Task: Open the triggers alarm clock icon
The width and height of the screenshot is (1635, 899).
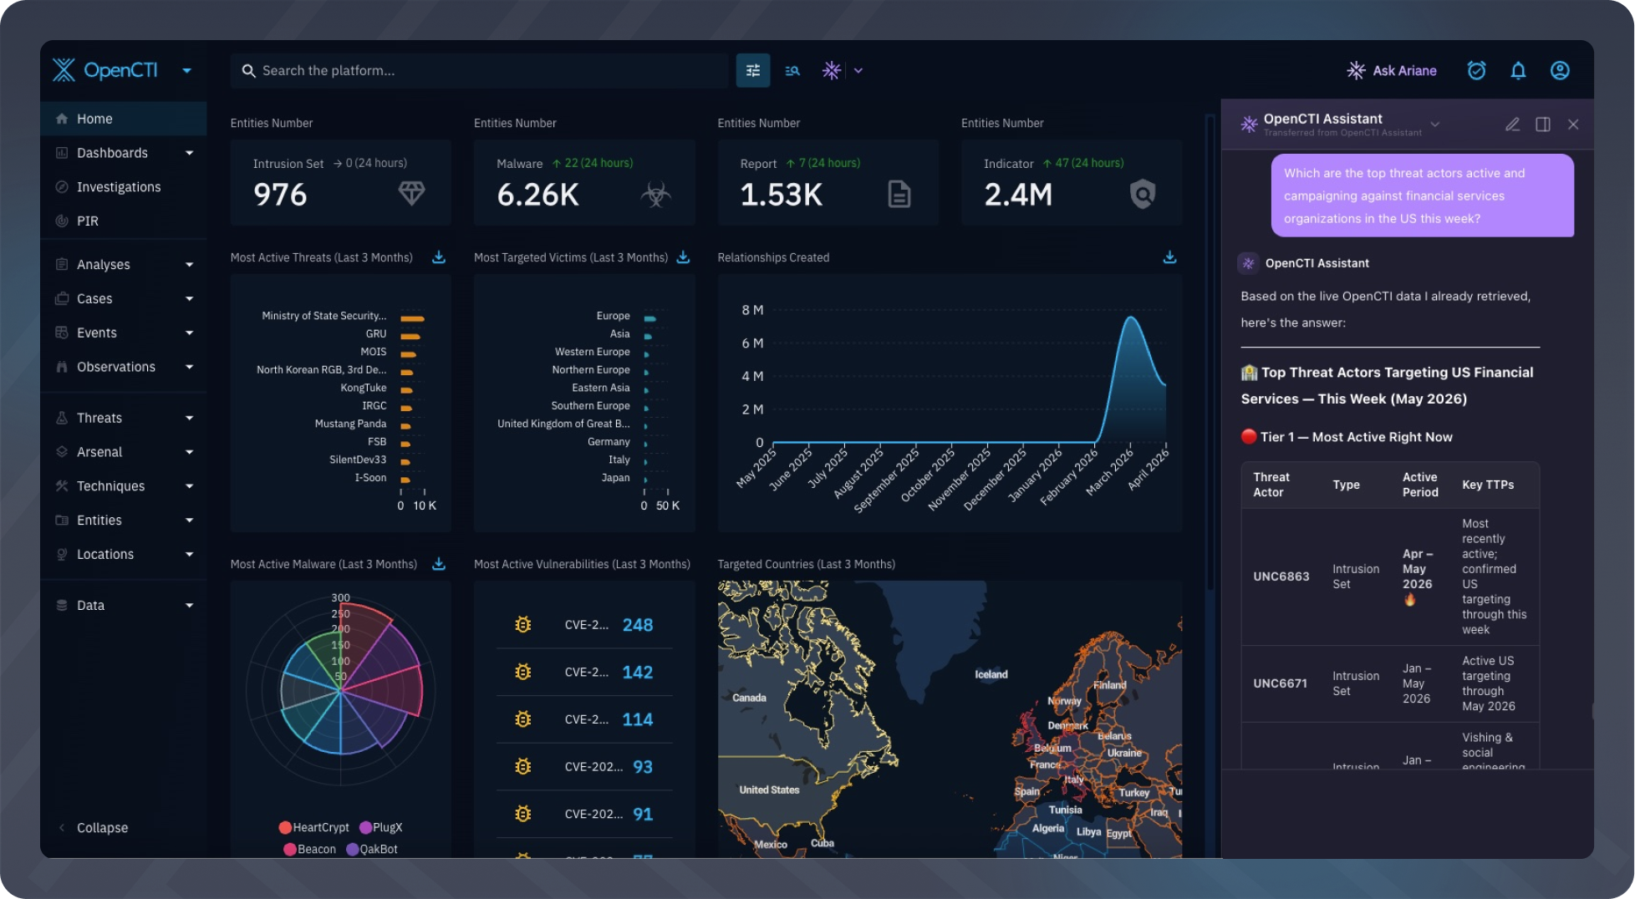Action: [1476, 71]
